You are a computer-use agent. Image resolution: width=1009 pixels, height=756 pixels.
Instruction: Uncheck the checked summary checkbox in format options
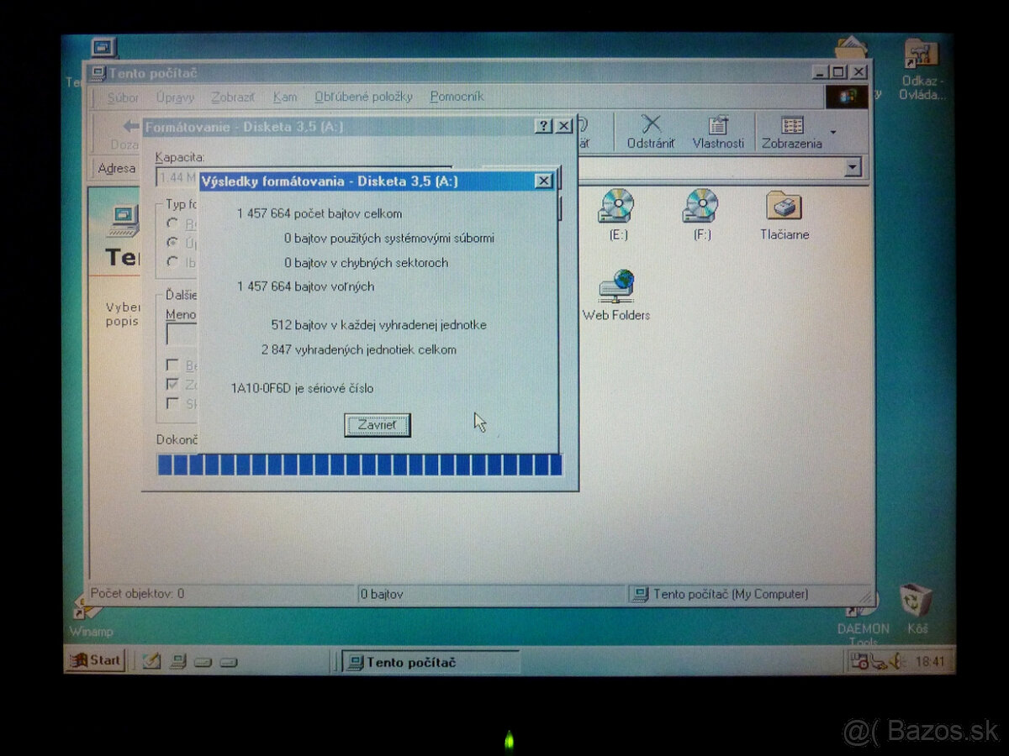coord(172,384)
